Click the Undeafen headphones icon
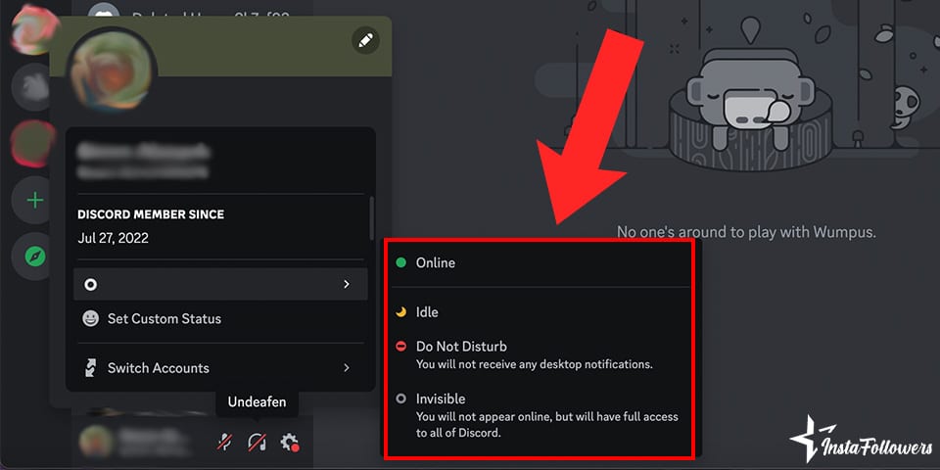 tap(257, 443)
